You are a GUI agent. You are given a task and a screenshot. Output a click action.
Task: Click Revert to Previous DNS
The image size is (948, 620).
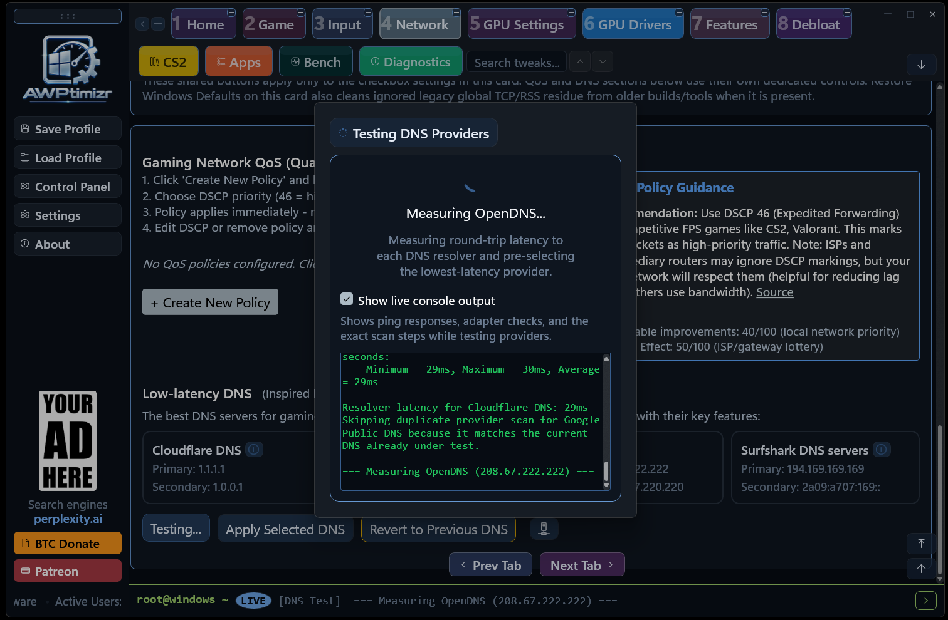point(438,529)
